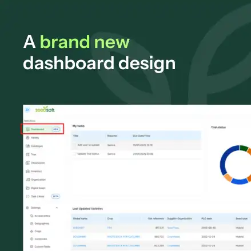Click the Inventory icon in sidebar
Image resolution: width=251 pixels, height=251 pixels.
click(x=27, y=171)
